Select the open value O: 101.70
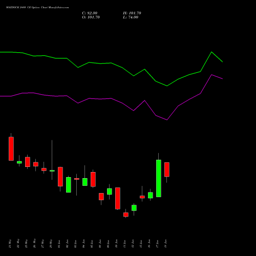The width and height of the screenshot is (256, 256). [x=91, y=17]
